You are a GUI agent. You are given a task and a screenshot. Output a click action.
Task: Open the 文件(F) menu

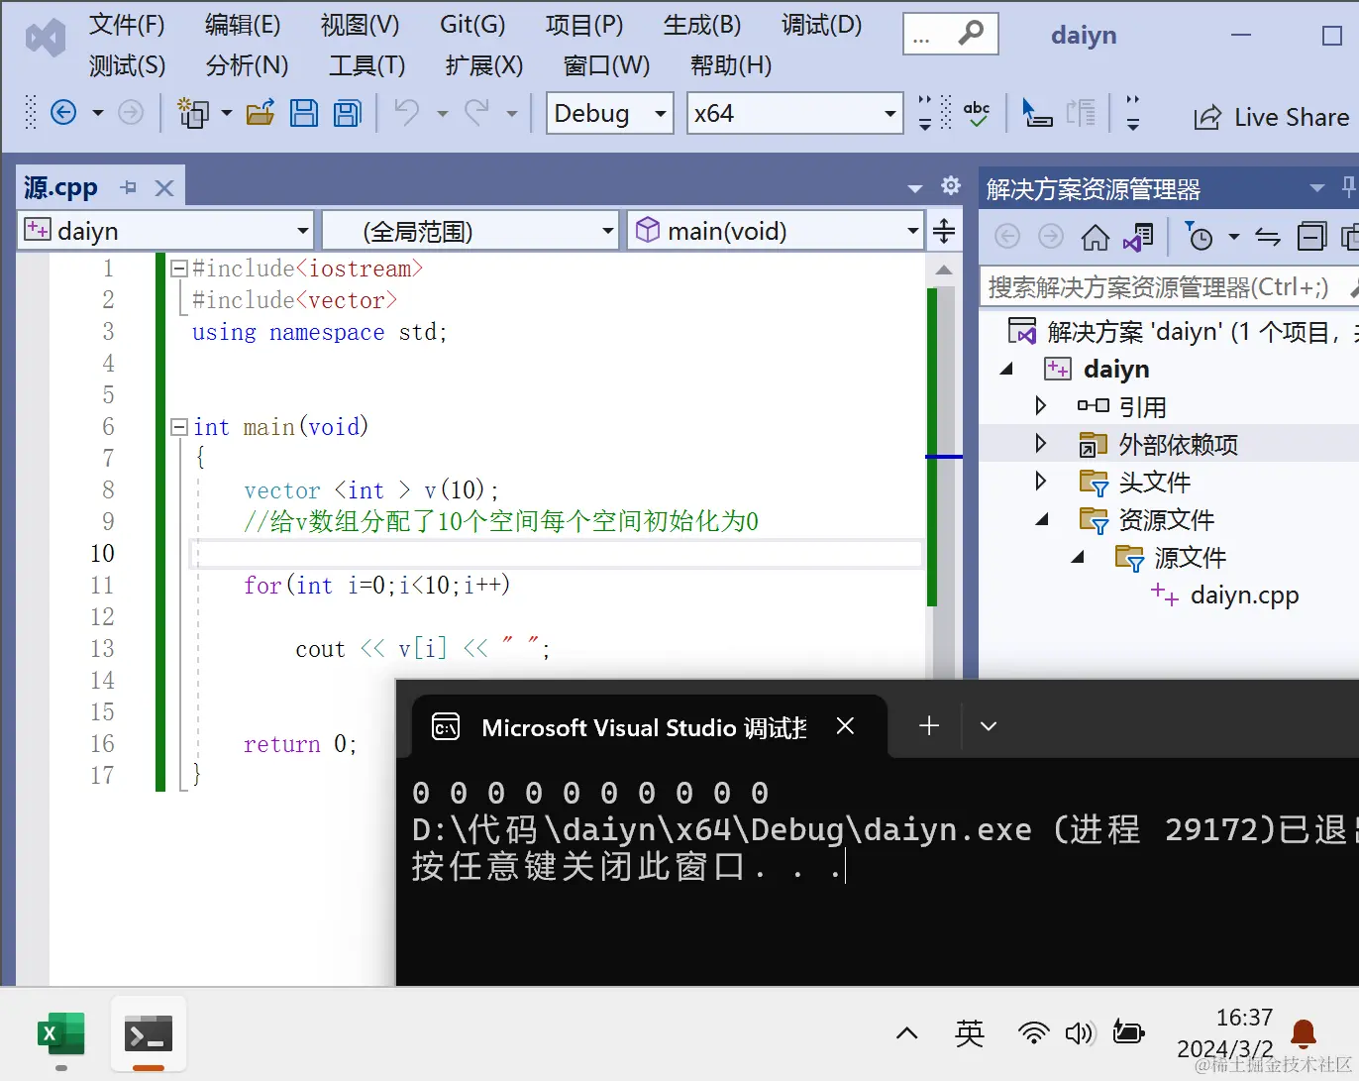pyautogui.click(x=127, y=25)
